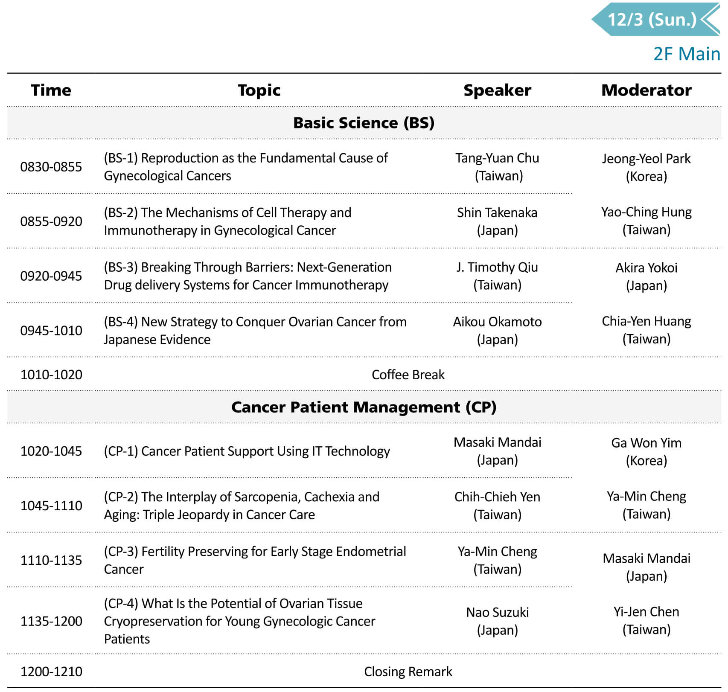The image size is (728, 692).
Task: Select moderator Jeong-Yeol Park (Korea)
Action: [x=646, y=167]
